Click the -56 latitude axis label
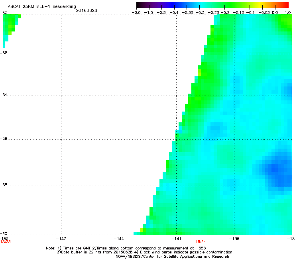Viewport: 295px width, 259px height. tap(4, 139)
